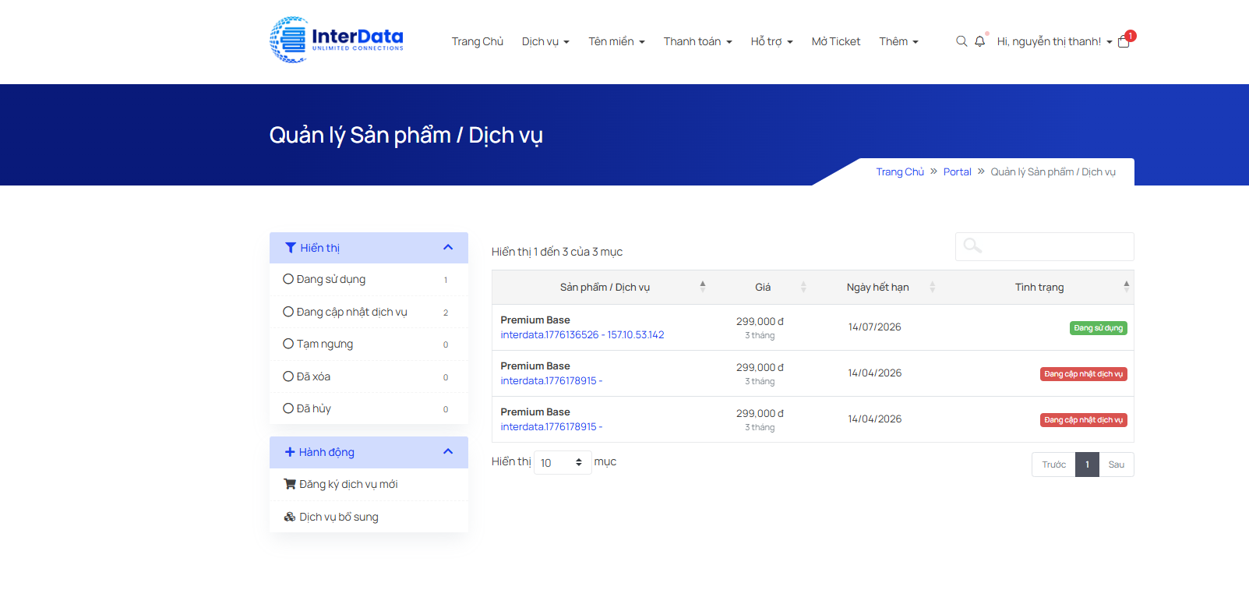Image resolution: width=1249 pixels, height=590 pixels.
Task: Select the Tạm ngưng filter radio
Action: 288,344
